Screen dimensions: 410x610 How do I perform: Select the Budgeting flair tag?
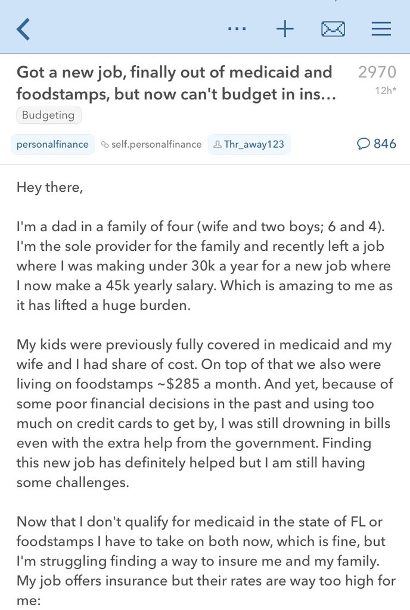[x=49, y=115]
